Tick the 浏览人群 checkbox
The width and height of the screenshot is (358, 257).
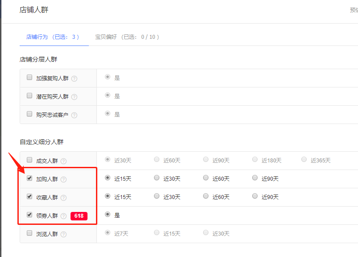tap(29, 233)
